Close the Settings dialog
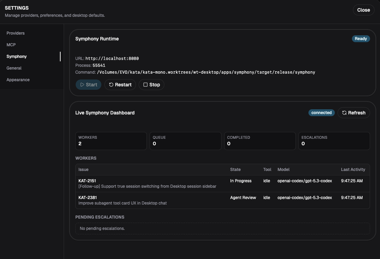Screen dimensions: 380x259 click(x=364, y=10)
